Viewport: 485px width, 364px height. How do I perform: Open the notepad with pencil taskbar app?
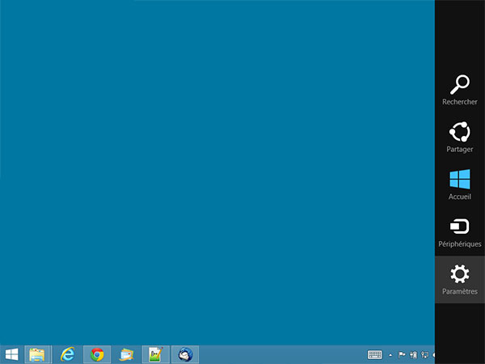pyautogui.click(x=155, y=354)
